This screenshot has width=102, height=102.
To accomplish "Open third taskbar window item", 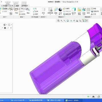I will [55, 100].
